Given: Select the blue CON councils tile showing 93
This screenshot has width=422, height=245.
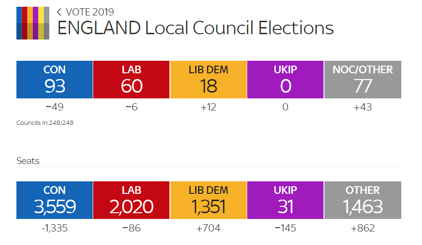Looking at the screenshot, I should (x=55, y=80).
